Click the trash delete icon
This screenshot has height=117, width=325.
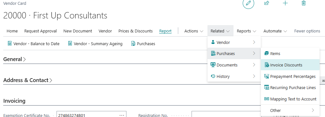[304, 3]
